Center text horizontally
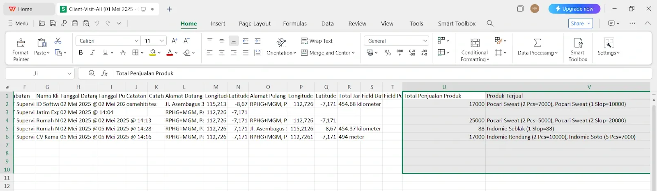 coord(222,52)
